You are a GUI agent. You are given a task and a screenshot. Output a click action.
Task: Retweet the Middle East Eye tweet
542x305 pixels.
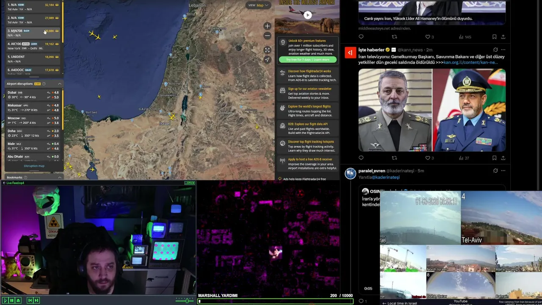pyautogui.click(x=394, y=37)
